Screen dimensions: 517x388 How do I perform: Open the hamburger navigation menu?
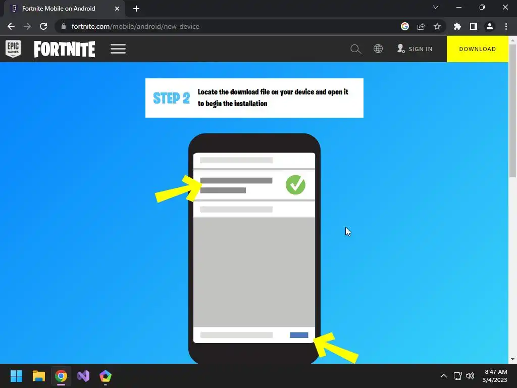coord(118,49)
